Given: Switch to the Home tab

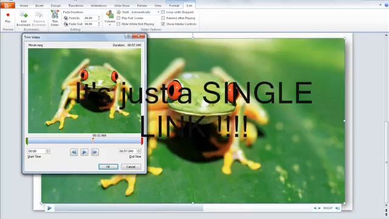Looking at the screenshot, I should tap(24, 5).
